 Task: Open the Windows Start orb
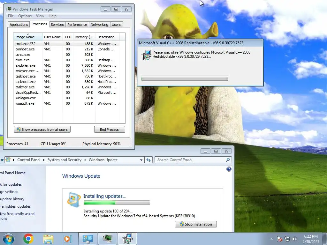(9, 239)
